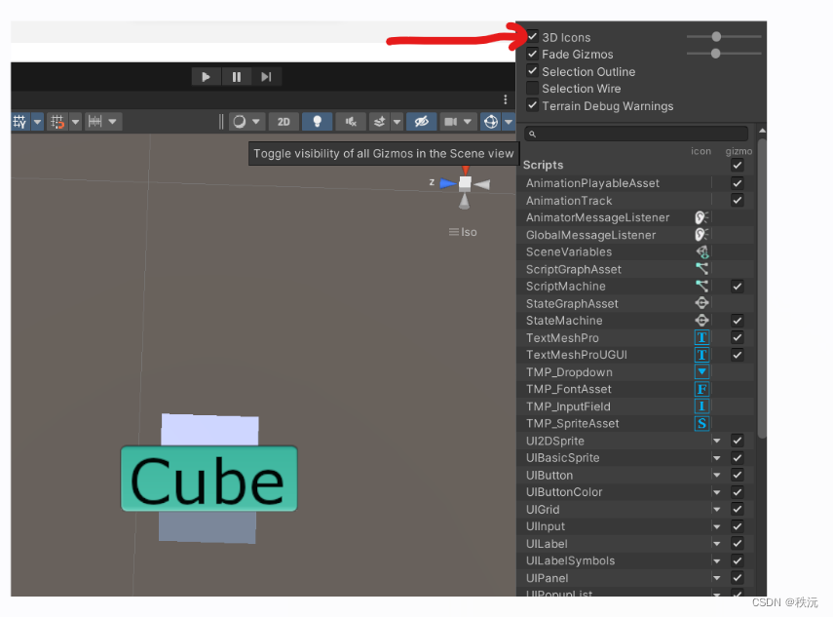The width and height of the screenshot is (833, 617).
Task: Click the TMP_Dropdown icon
Action: click(x=701, y=372)
